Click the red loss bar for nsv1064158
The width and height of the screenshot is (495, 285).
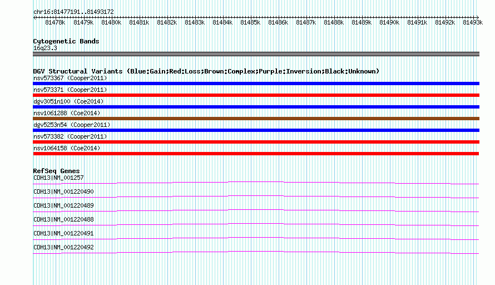(x=256, y=154)
